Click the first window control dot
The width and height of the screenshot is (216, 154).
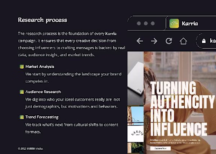[139, 23]
